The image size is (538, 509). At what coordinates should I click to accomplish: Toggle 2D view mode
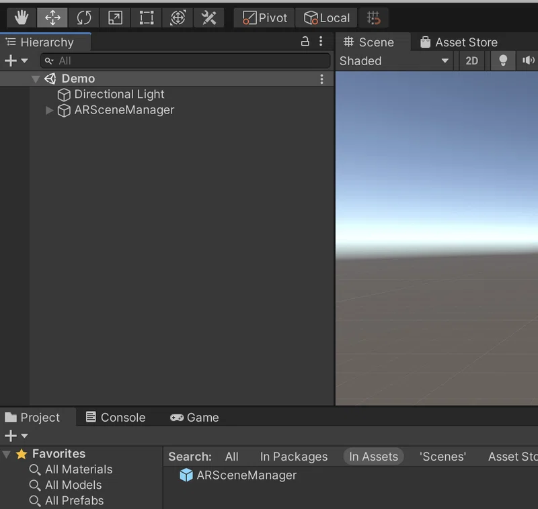pos(471,61)
